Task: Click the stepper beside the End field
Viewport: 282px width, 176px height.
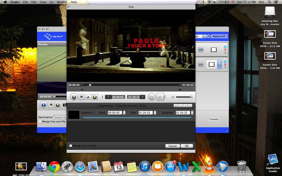Action: click(155, 113)
